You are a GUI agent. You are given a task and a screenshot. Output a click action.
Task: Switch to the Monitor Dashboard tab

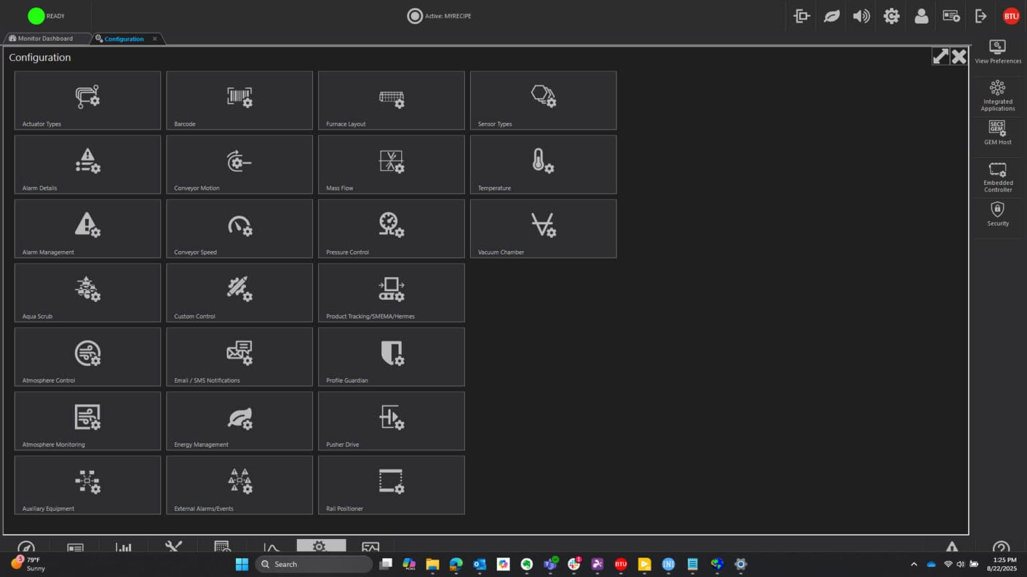(45, 39)
